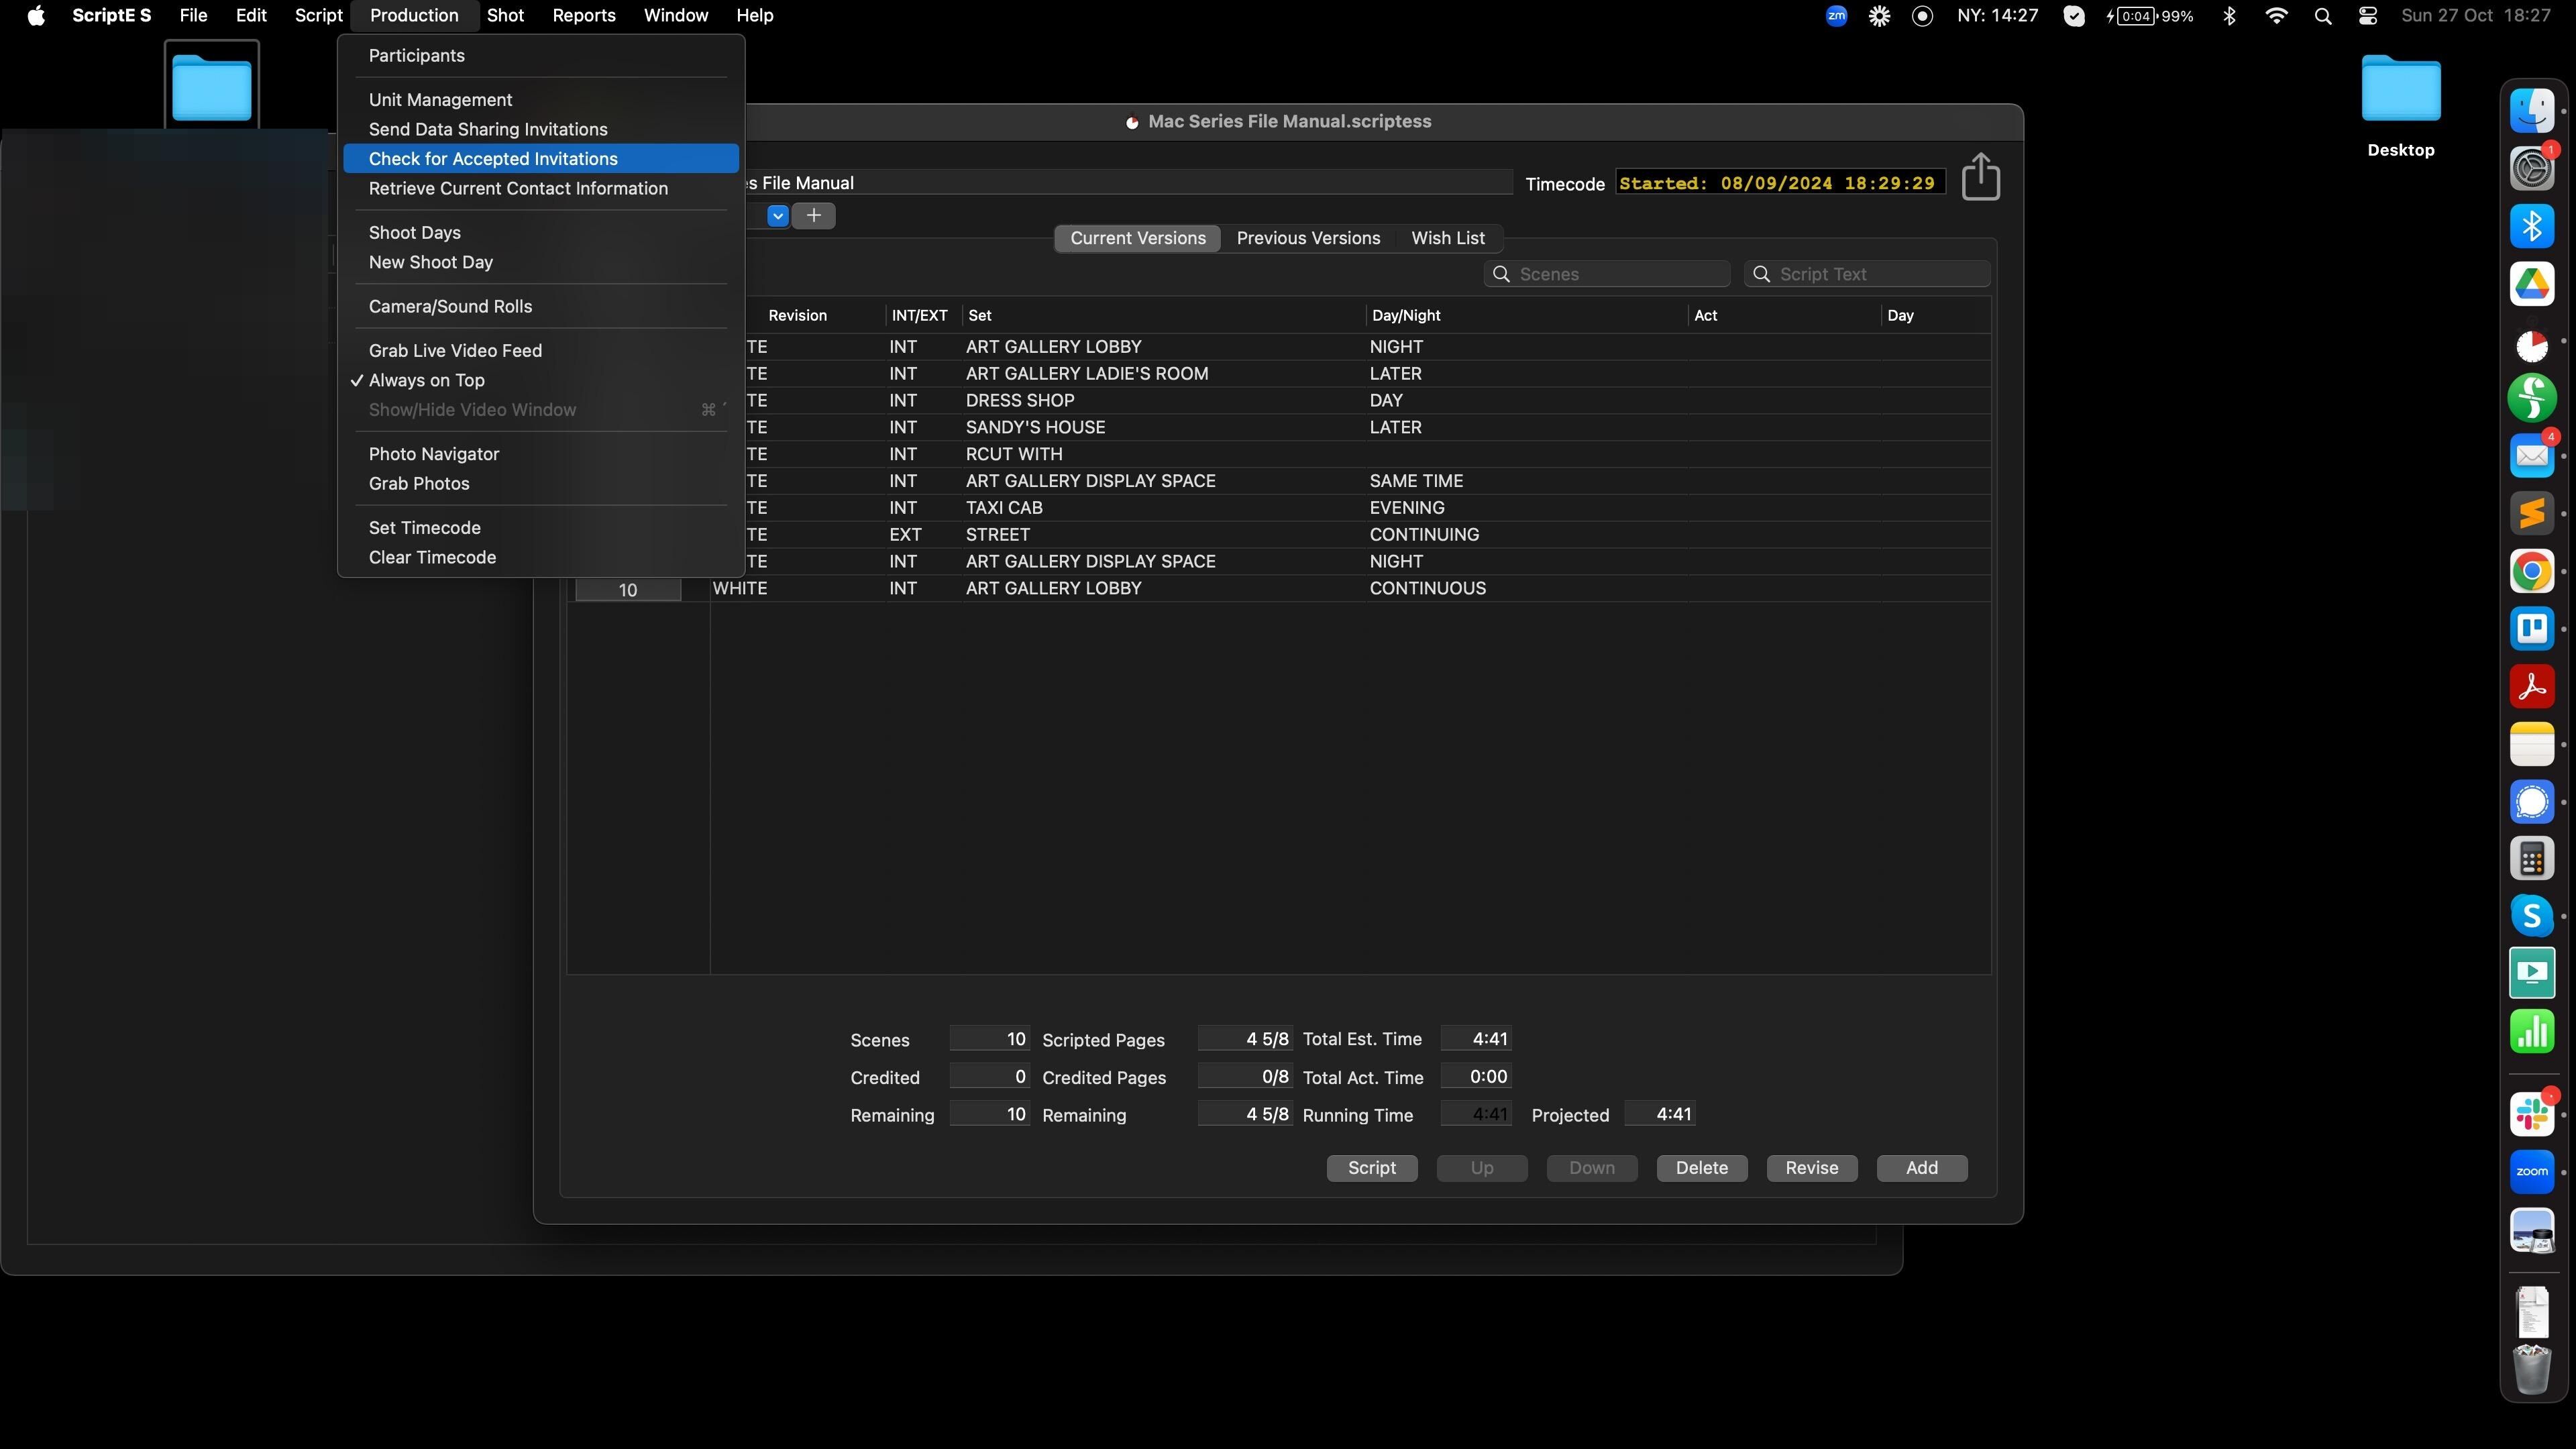Click the Zoom menu bar status icon
Image resolution: width=2576 pixels, height=1449 pixels.
coord(1836,16)
